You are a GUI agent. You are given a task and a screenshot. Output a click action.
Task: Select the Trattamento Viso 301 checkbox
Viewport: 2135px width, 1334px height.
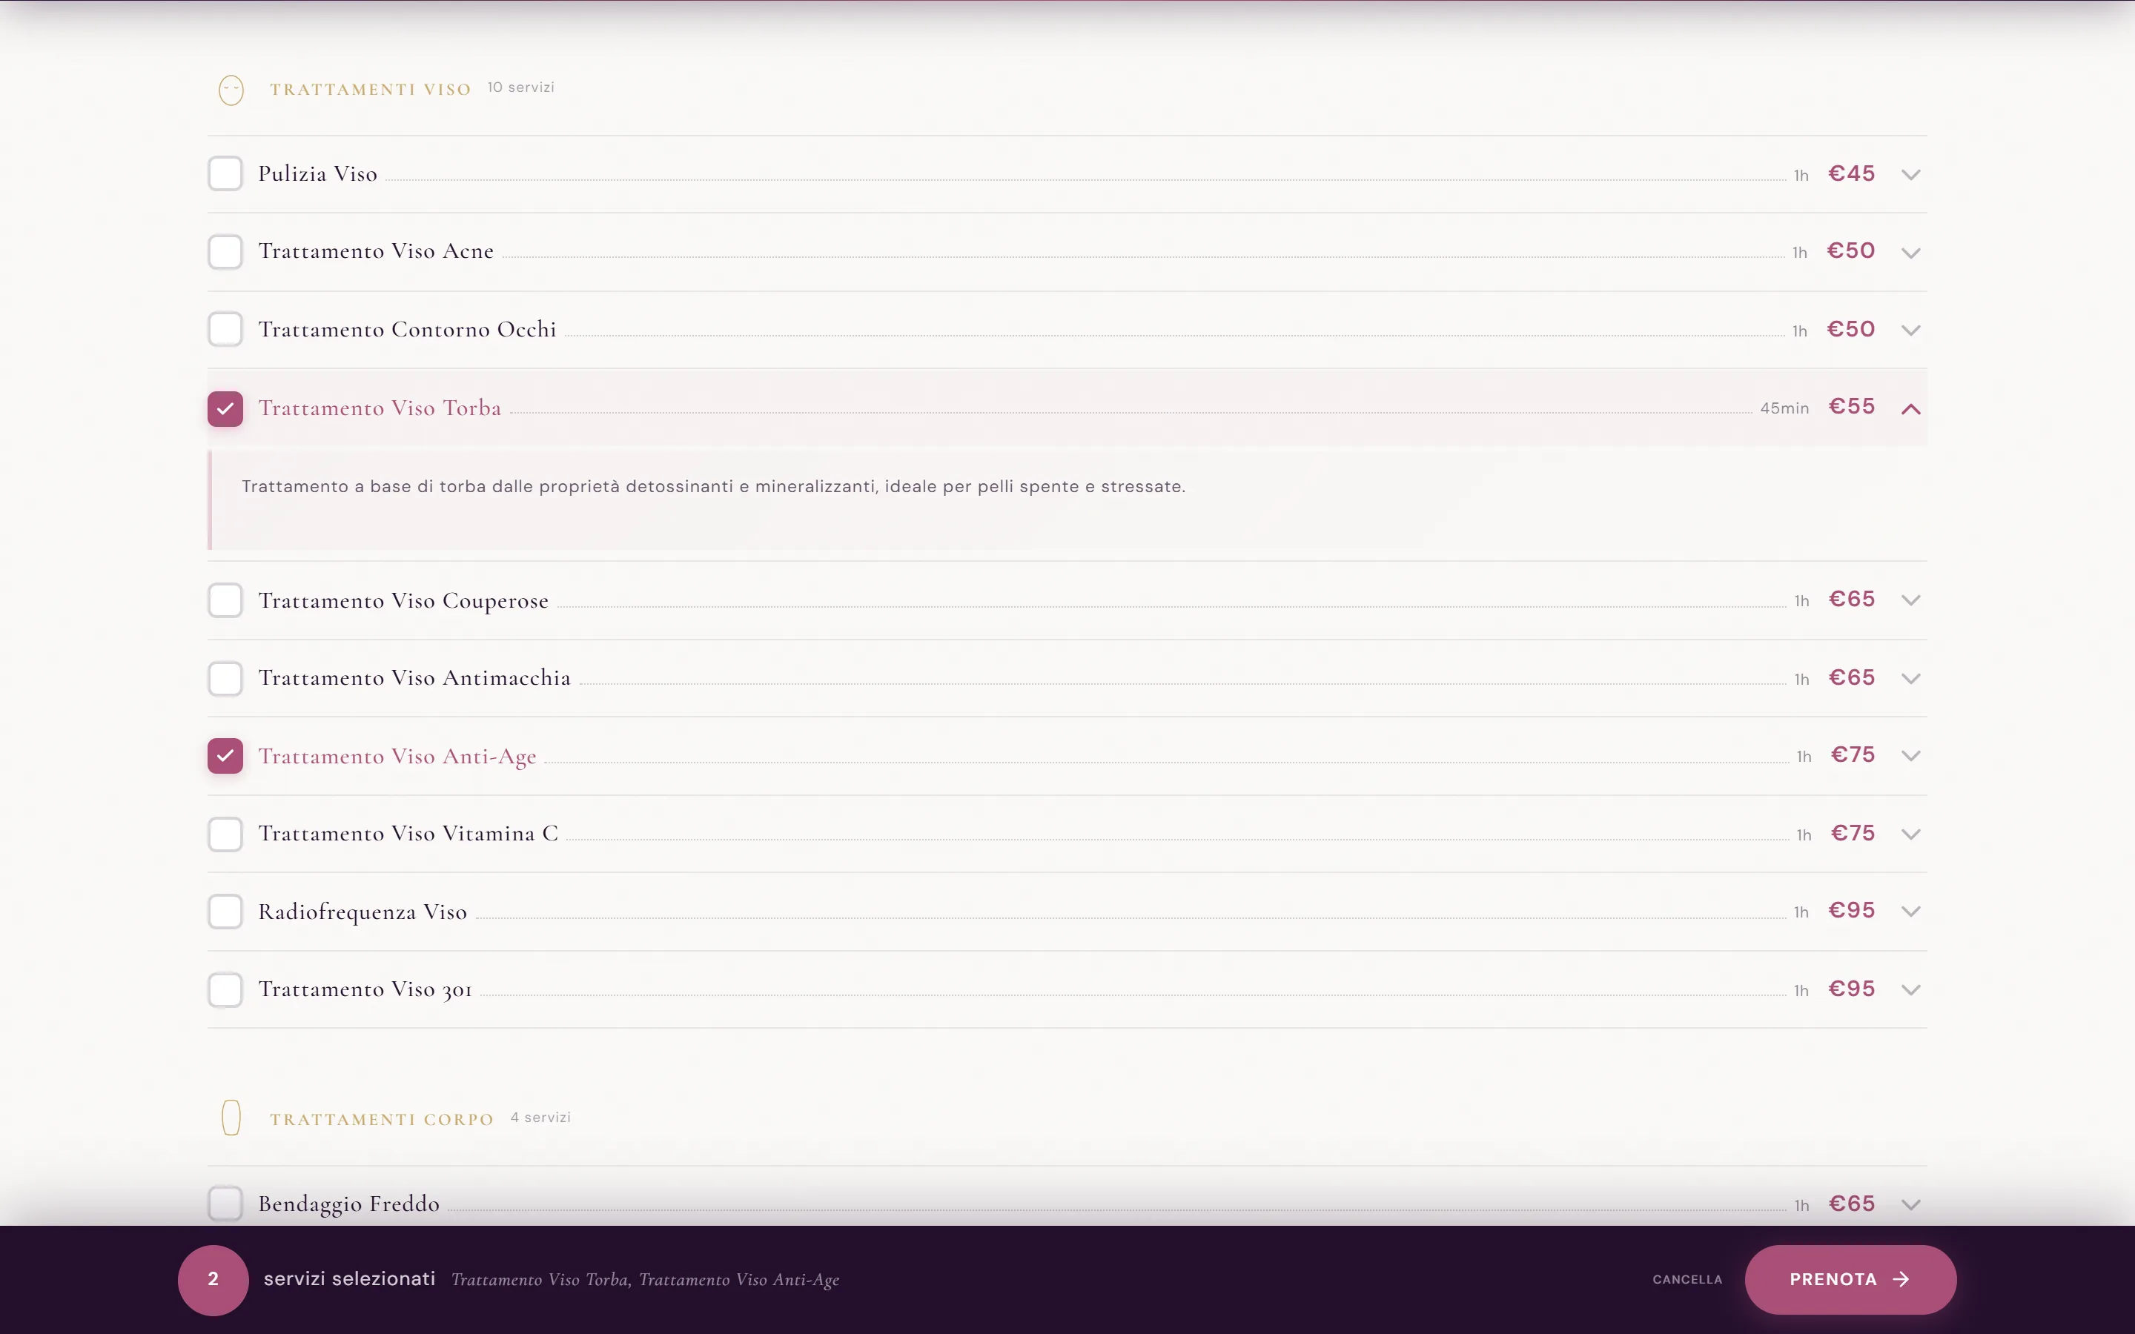pyautogui.click(x=225, y=990)
